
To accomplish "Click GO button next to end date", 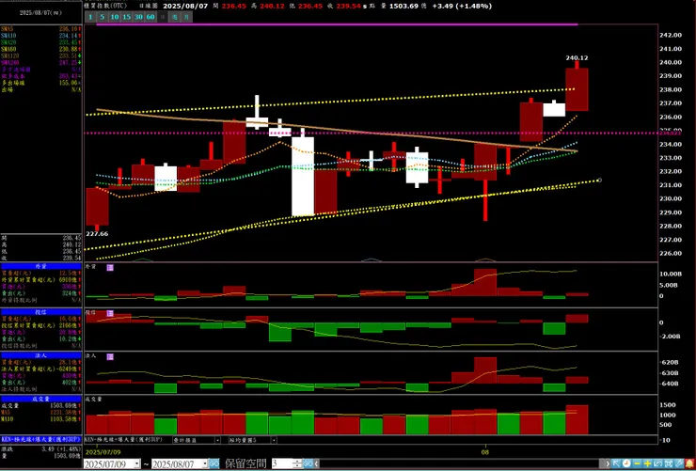I will [214, 463].
